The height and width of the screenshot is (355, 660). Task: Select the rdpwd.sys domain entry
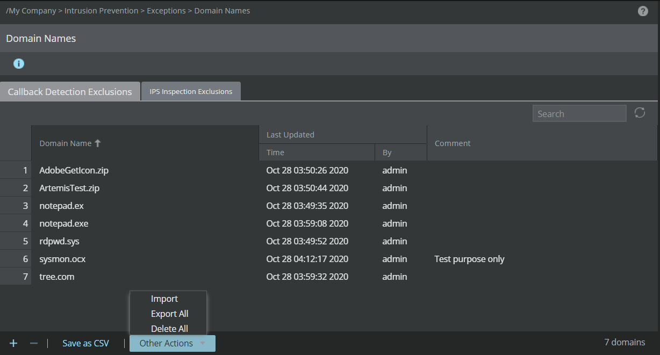point(60,241)
